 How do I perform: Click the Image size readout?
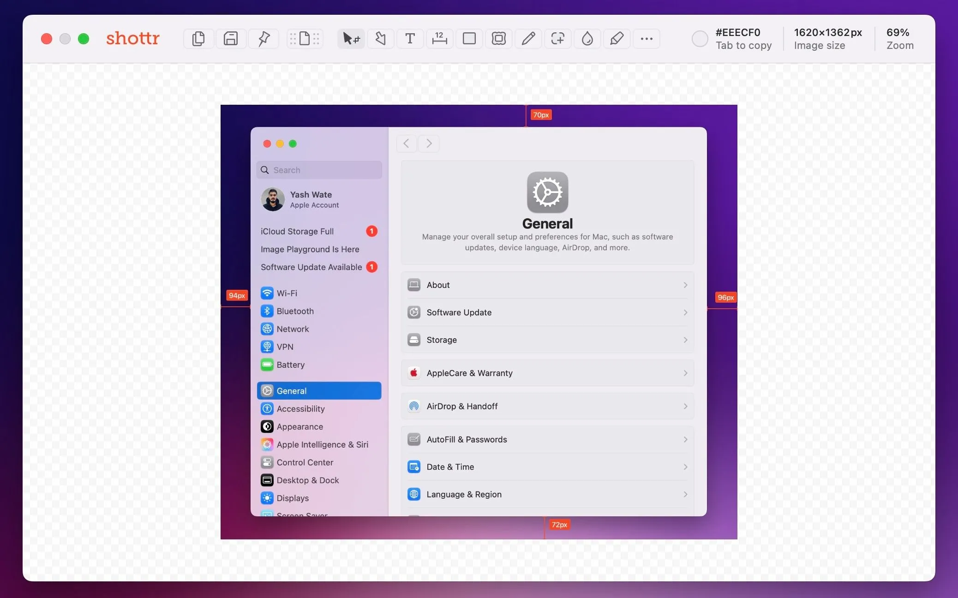click(827, 39)
